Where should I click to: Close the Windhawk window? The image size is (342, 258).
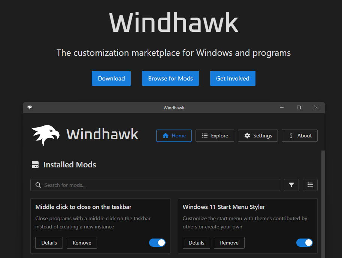316,107
